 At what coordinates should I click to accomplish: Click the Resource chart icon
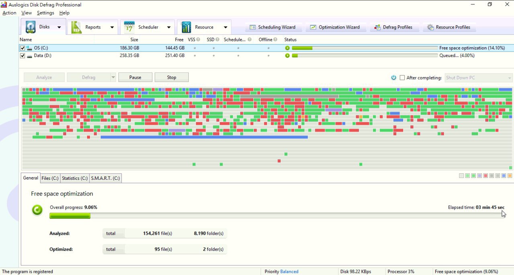click(x=186, y=27)
